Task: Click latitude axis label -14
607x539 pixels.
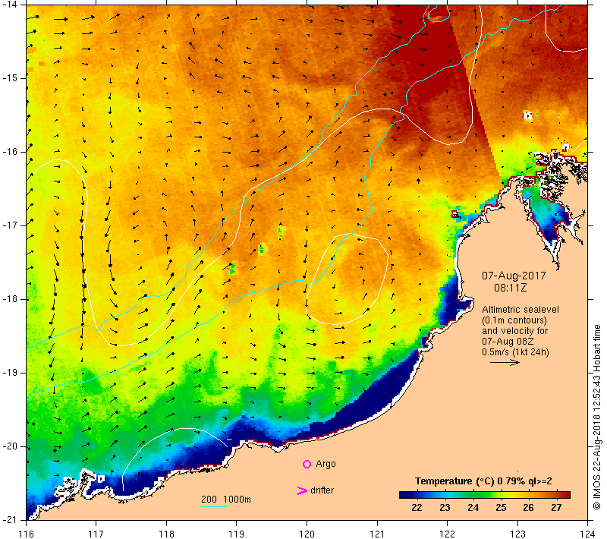Action: [x=10, y=5]
